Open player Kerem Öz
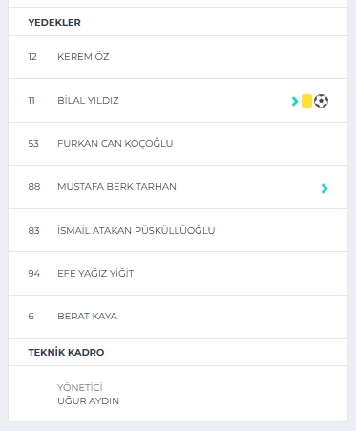The height and width of the screenshot is (431, 356). coord(83,57)
